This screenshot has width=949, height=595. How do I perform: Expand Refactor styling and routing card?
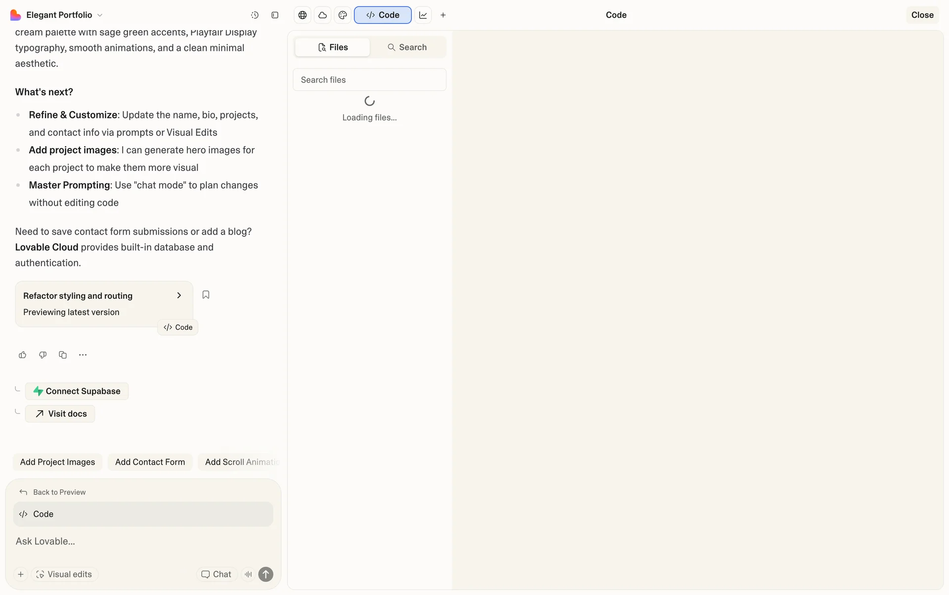point(179,295)
